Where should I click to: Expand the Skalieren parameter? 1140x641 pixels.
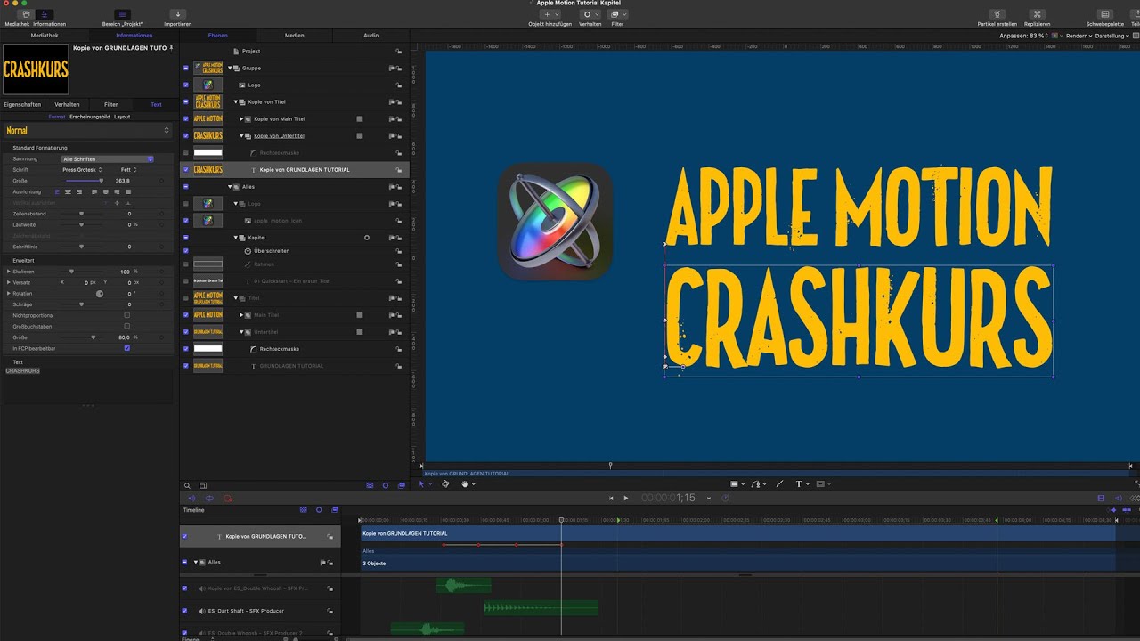(x=9, y=271)
